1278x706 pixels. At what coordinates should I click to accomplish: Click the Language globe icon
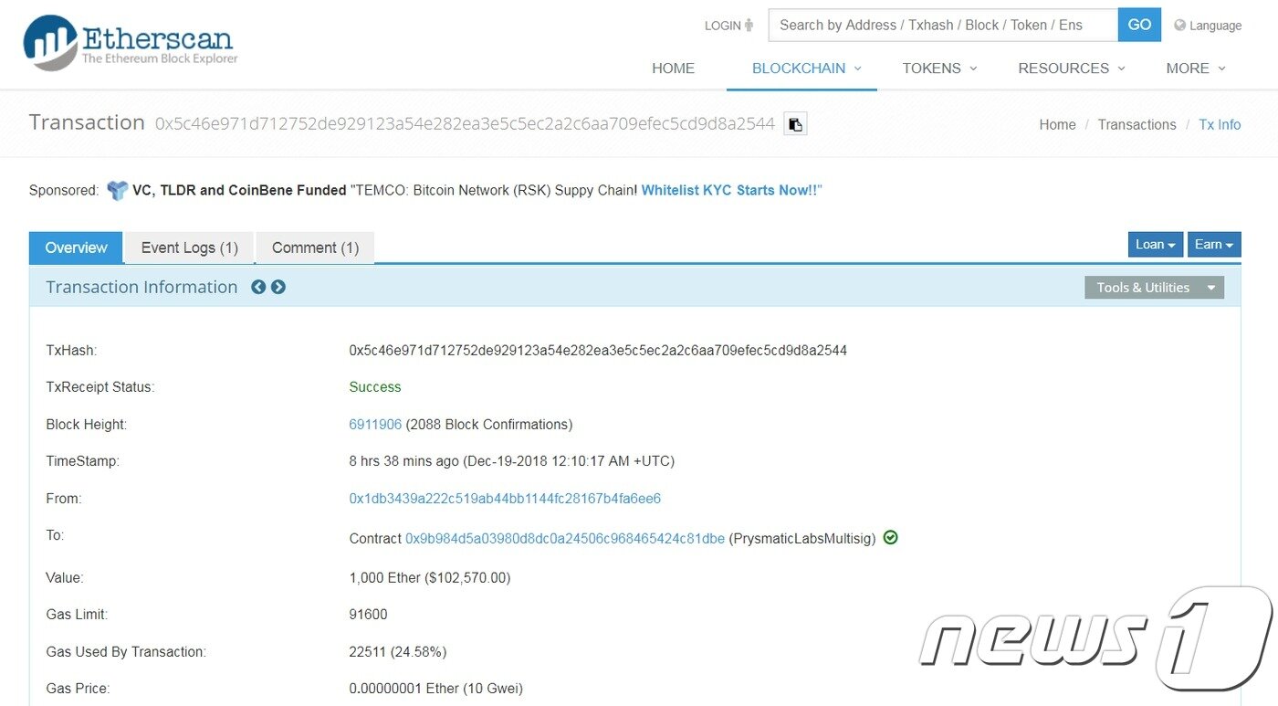(x=1179, y=26)
